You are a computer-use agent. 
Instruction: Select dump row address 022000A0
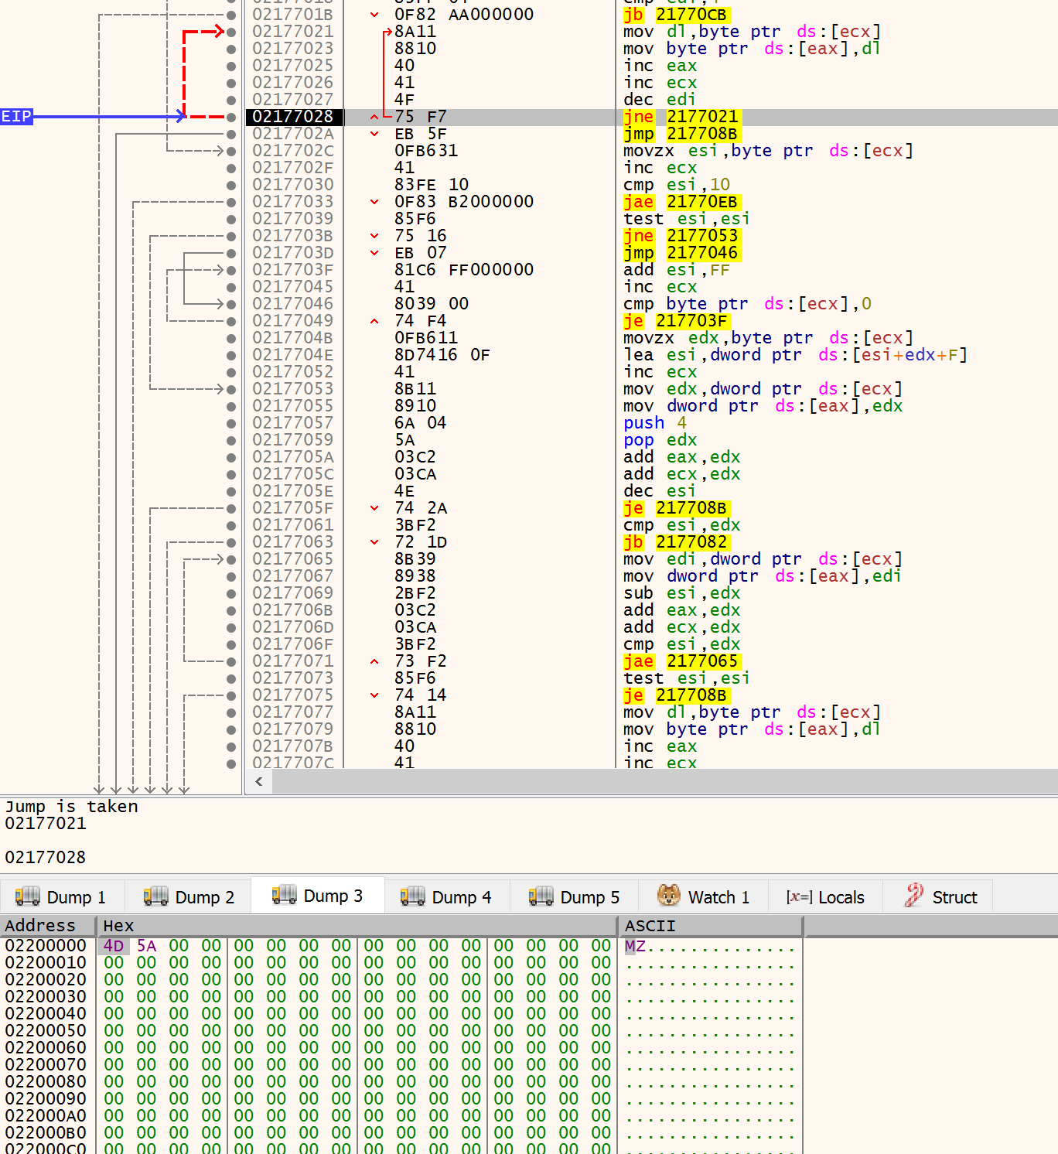click(46, 1116)
